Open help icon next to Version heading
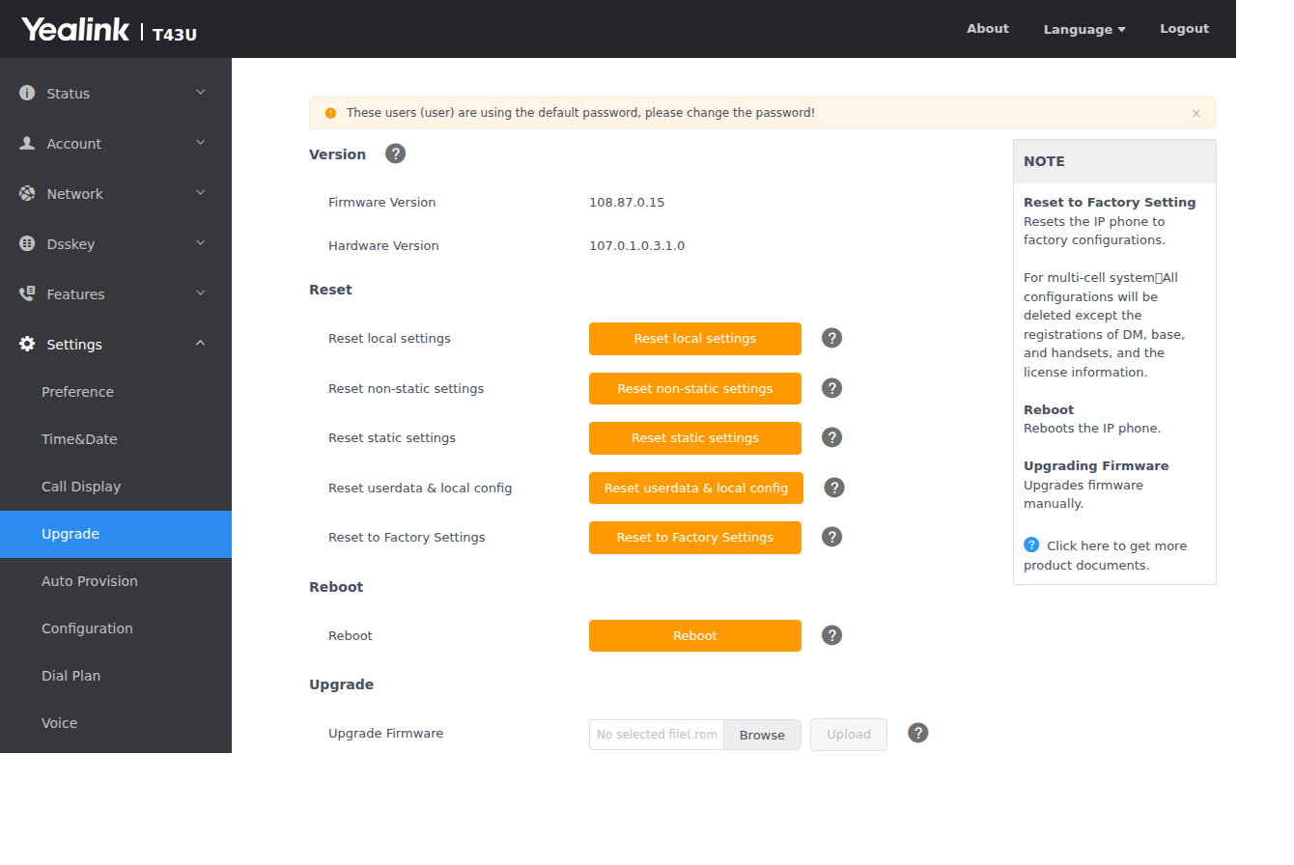 click(x=395, y=153)
